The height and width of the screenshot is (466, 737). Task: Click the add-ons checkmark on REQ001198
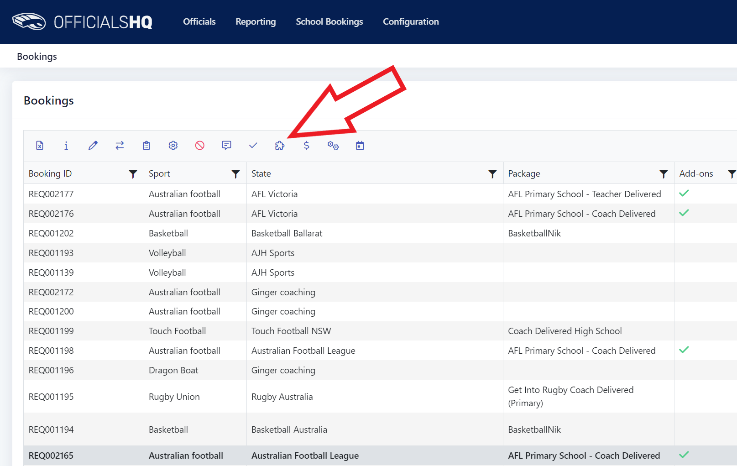click(684, 350)
